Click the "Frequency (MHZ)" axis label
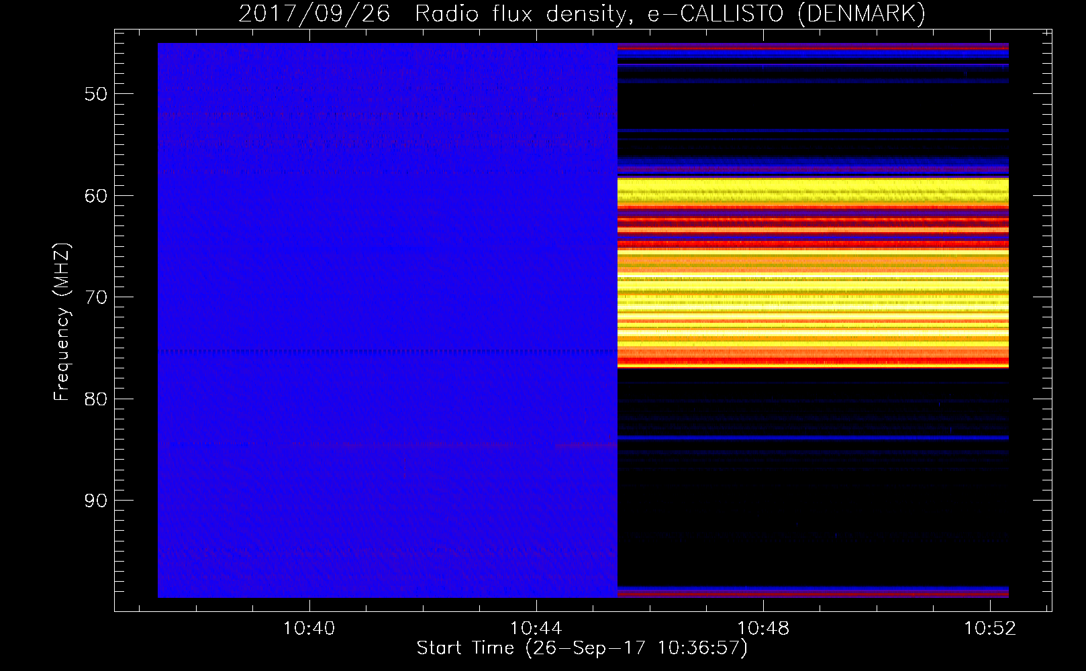The width and height of the screenshot is (1086, 671). [x=62, y=322]
